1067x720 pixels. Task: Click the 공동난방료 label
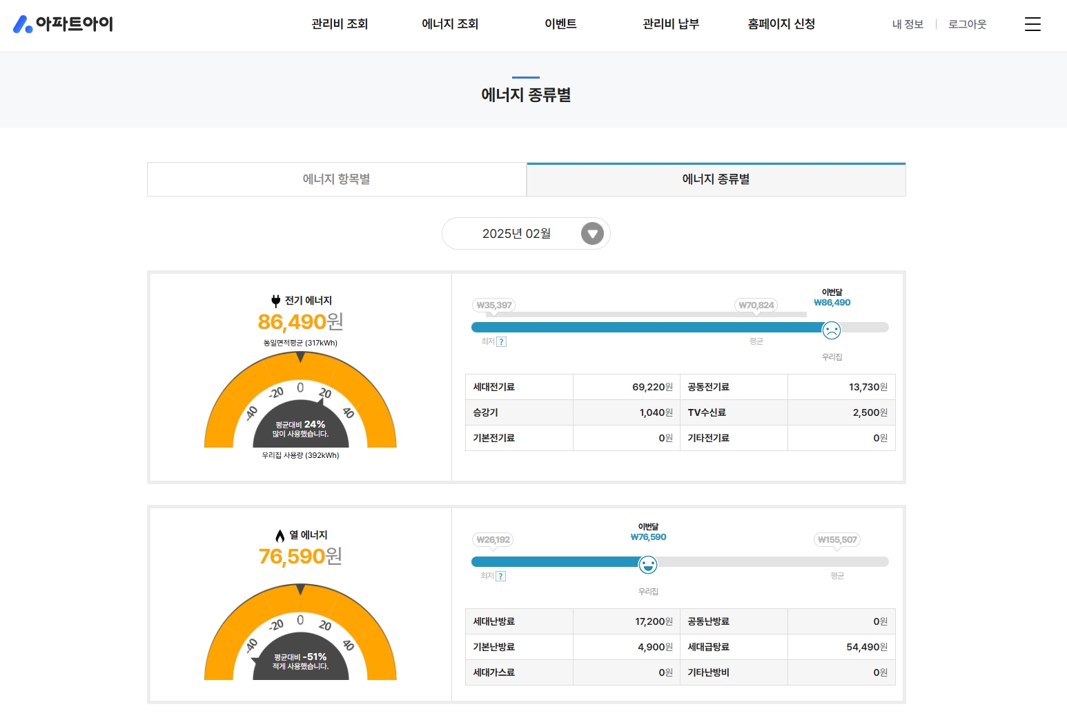coord(708,621)
